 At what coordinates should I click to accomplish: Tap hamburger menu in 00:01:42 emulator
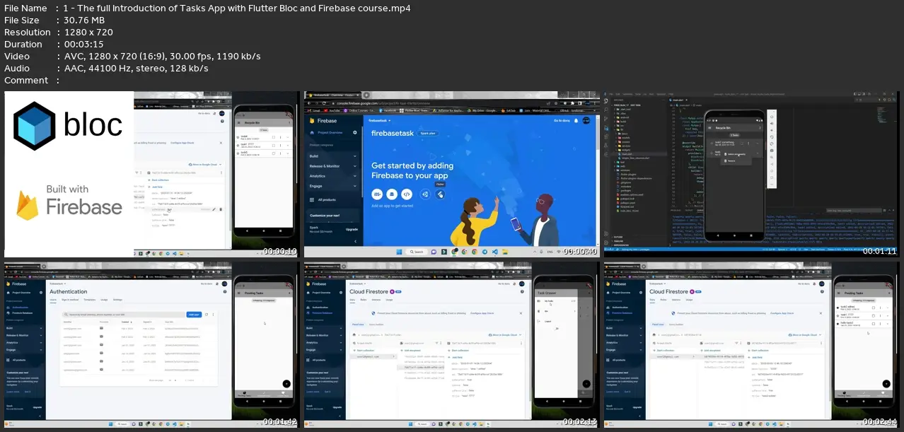click(x=238, y=293)
